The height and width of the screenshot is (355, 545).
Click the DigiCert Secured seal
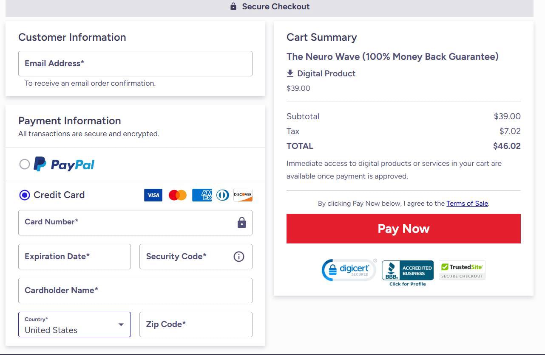coord(348,269)
